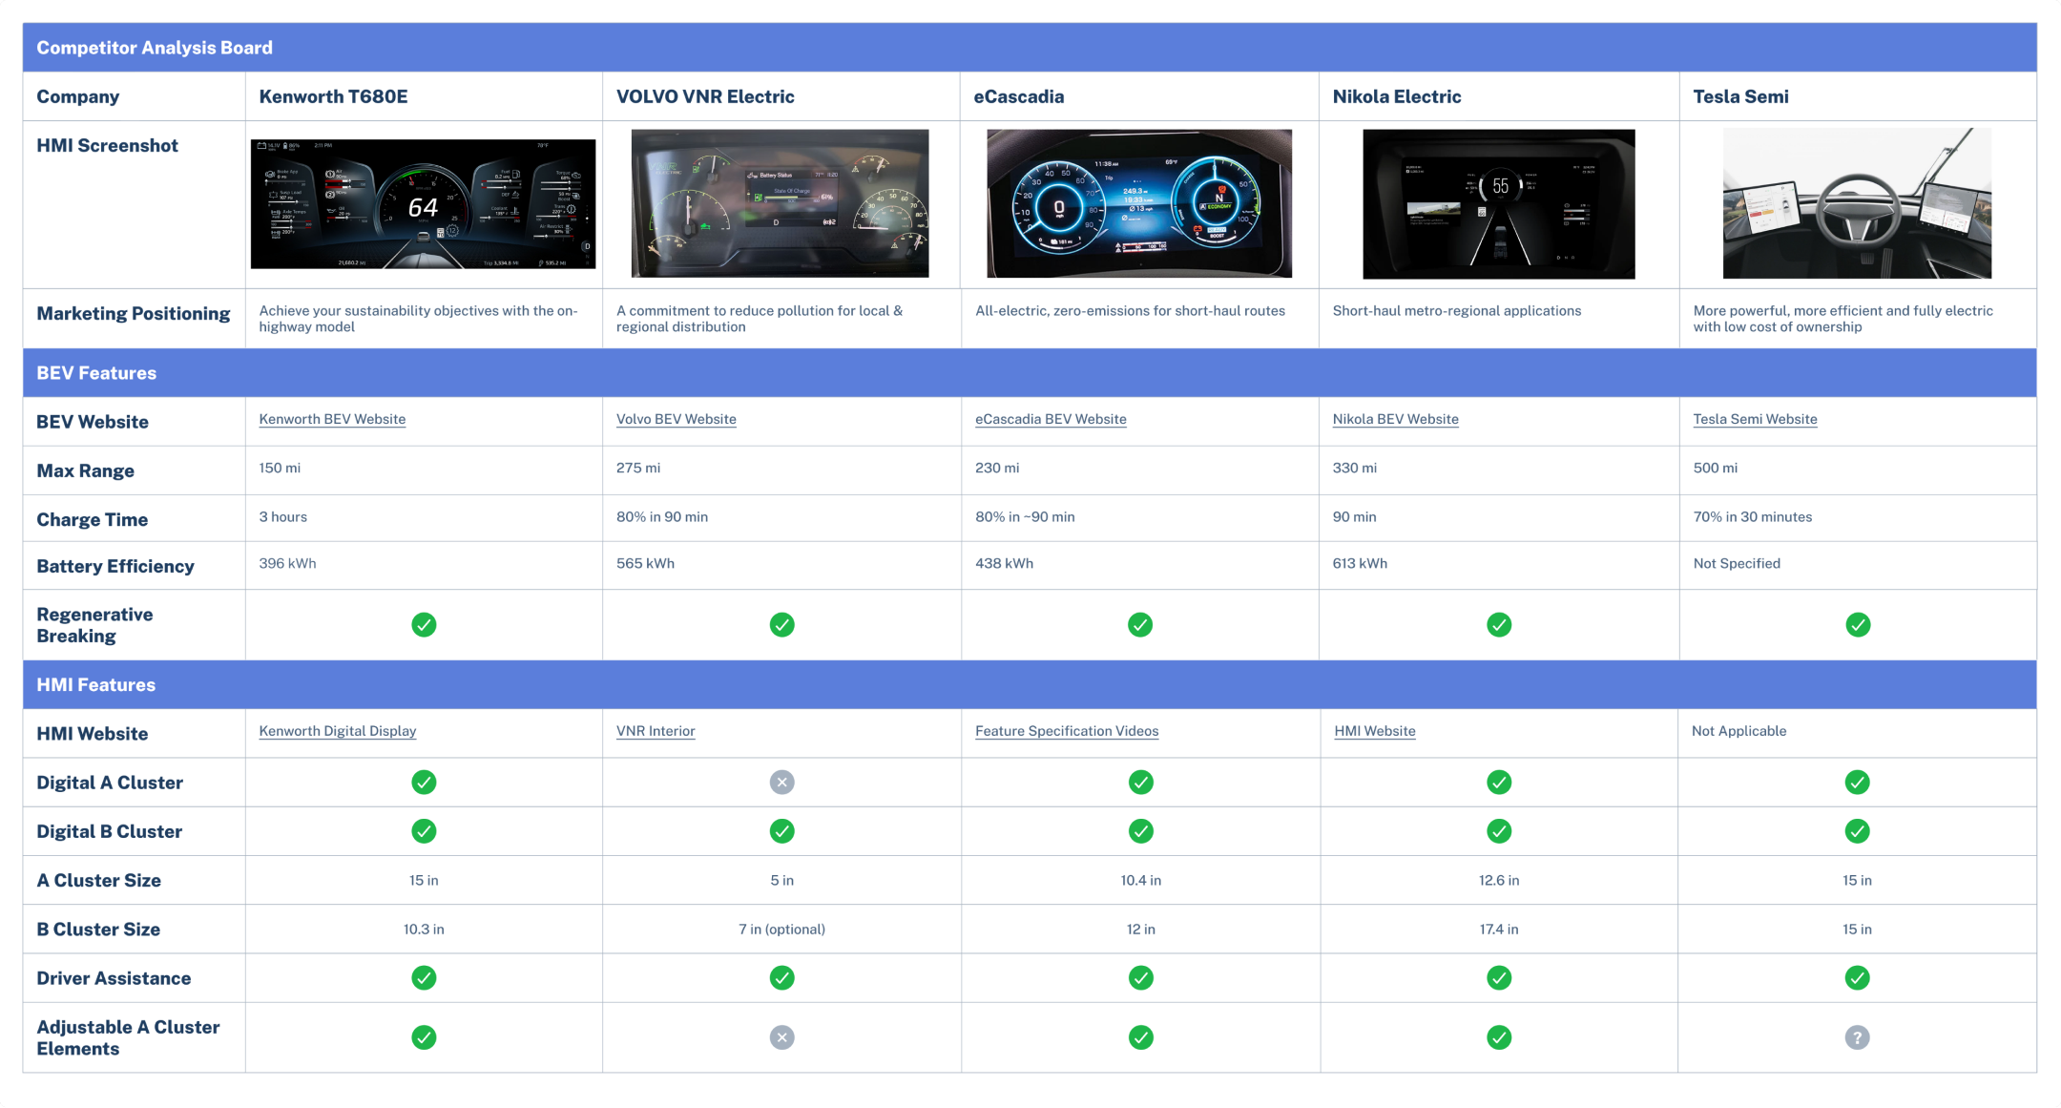Toggle Volvo's Adjustable A Cluster Elements X mark
The height and width of the screenshot is (1108, 2061).
pyautogui.click(x=781, y=1036)
